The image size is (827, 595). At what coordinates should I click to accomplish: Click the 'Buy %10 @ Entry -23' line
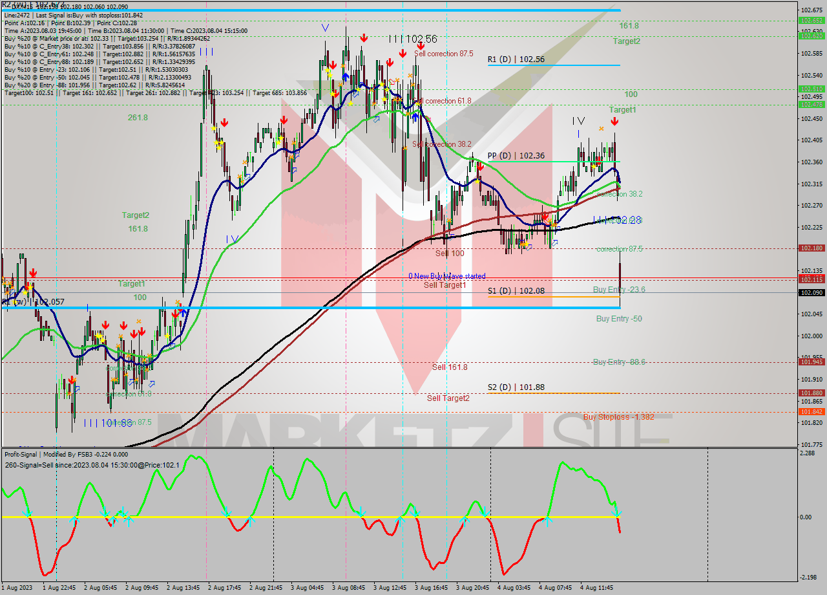tap(96, 69)
